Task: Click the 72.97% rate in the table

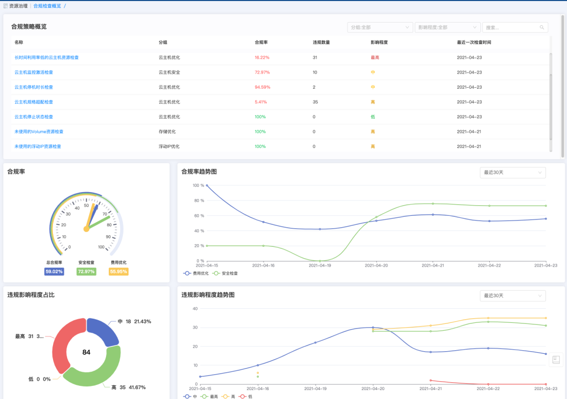Action: [262, 72]
